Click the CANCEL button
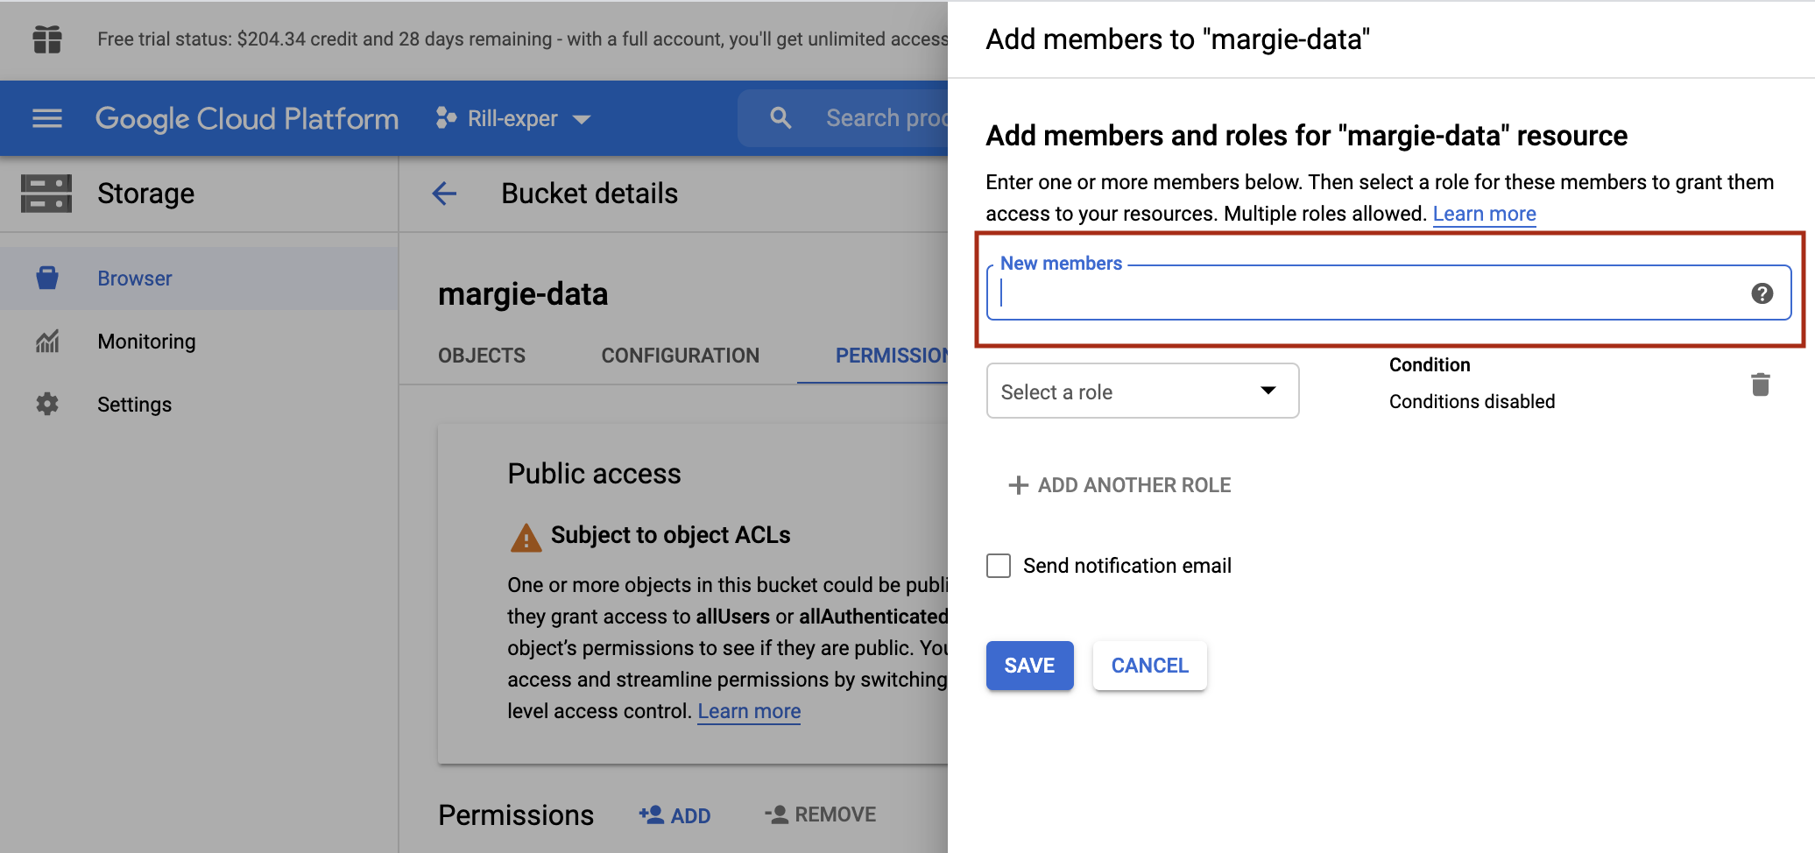Image resolution: width=1815 pixels, height=853 pixels. tap(1150, 666)
